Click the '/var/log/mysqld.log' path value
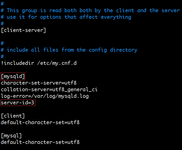 coord(60,96)
